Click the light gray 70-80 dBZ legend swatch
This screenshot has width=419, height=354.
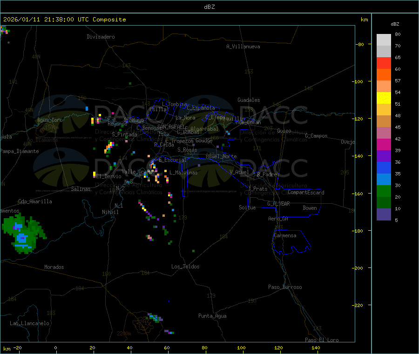[x=384, y=40]
